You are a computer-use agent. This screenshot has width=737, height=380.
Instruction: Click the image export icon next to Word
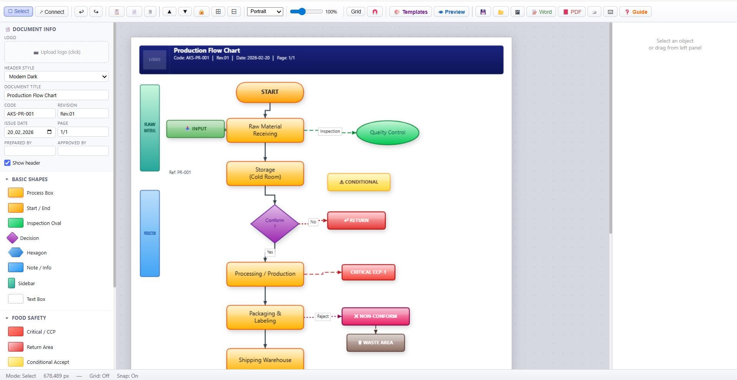tap(518, 12)
